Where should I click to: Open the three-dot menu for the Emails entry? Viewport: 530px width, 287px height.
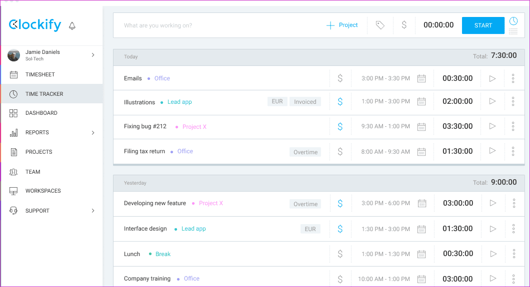[x=513, y=78]
